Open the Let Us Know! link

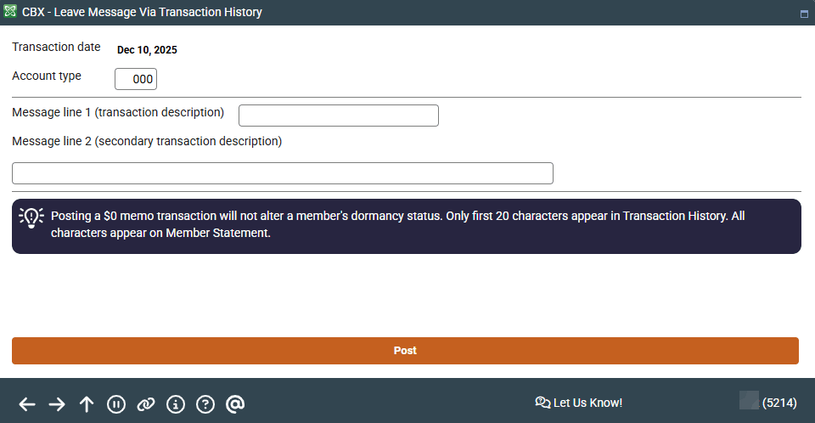tap(579, 403)
